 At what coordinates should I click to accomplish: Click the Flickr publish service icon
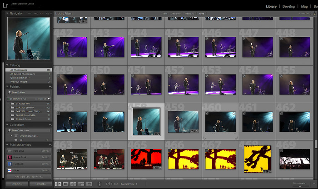(x=9, y=170)
